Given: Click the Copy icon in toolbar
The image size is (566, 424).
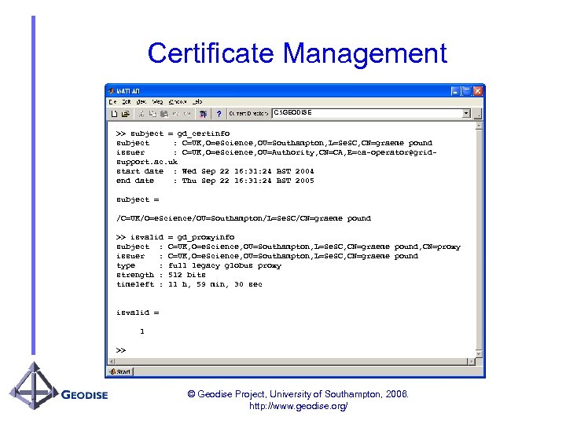Looking at the screenshot, I should 153,114.
